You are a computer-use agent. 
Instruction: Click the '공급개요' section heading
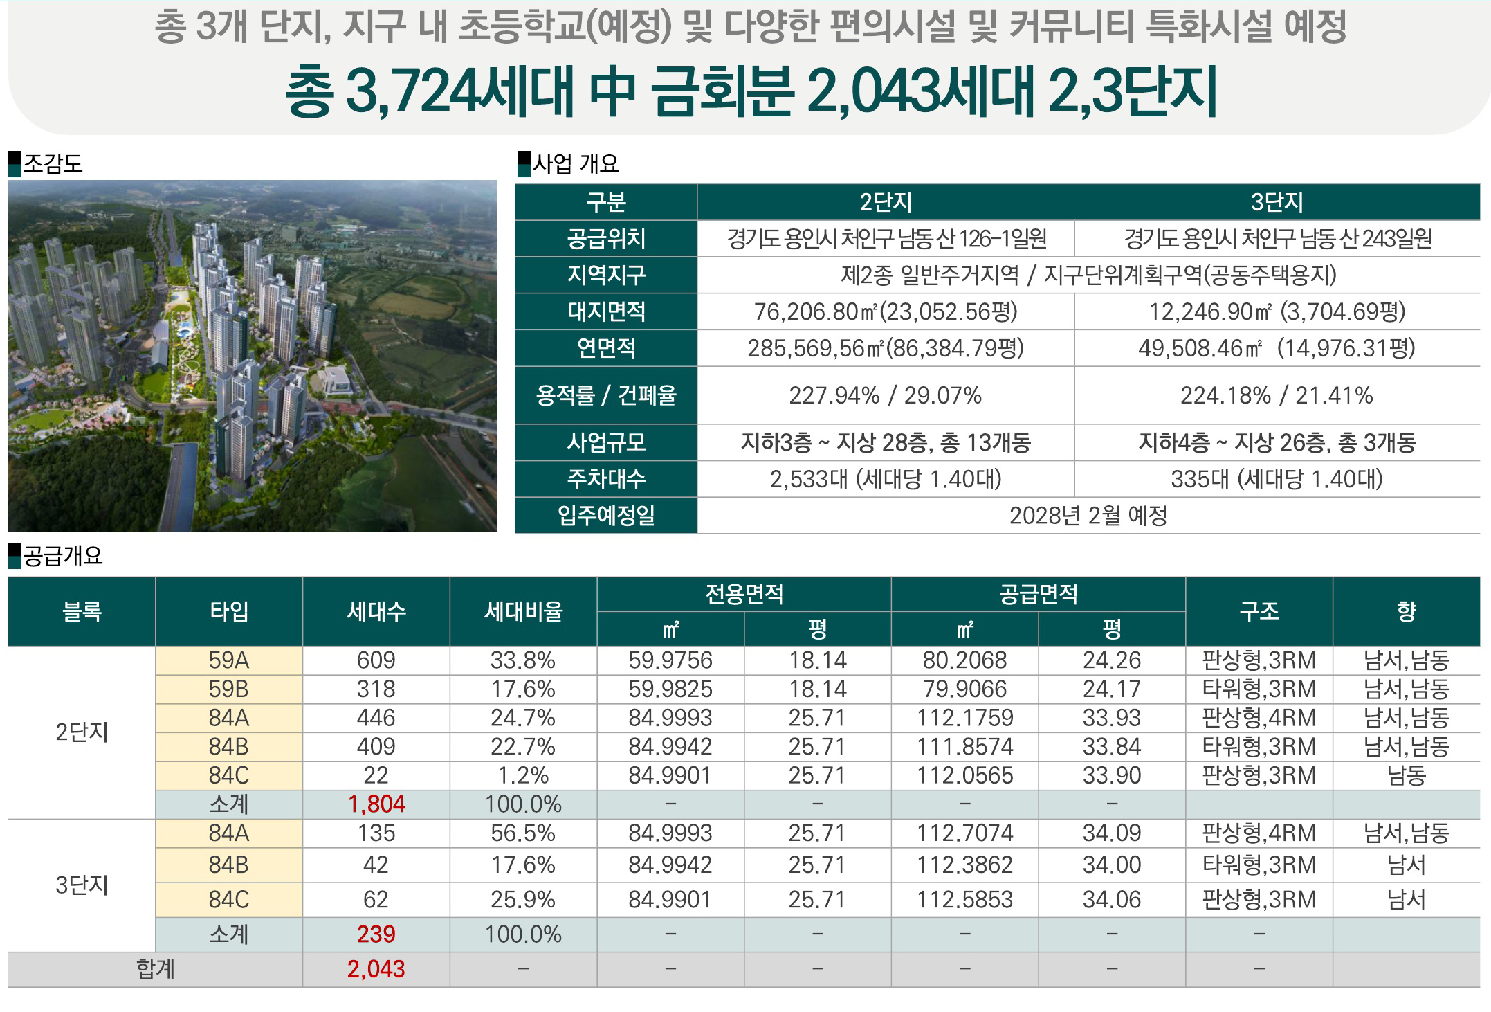coord(63,556)
